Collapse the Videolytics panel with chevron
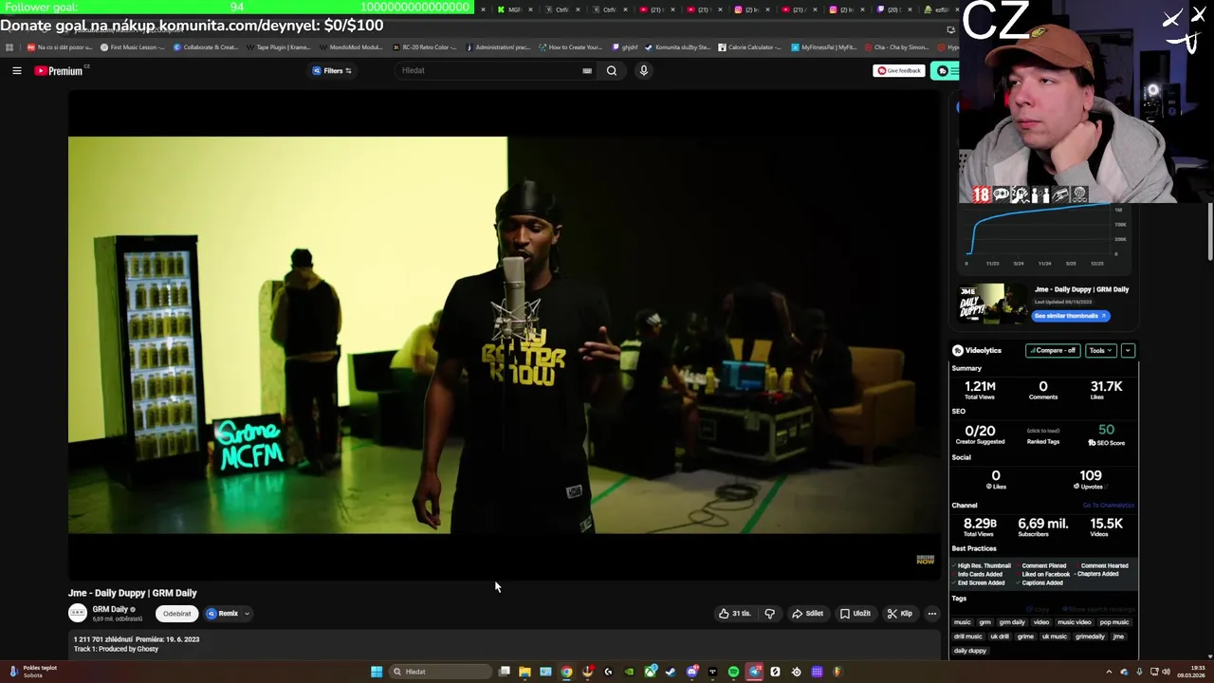The width and height of the screenshot is (1214, 683). 1128,350
